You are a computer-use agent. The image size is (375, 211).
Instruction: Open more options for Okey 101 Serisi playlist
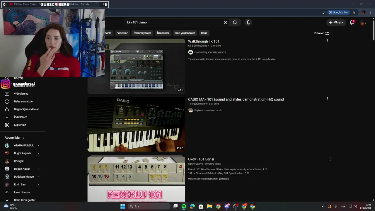click(x=330, y=159)
